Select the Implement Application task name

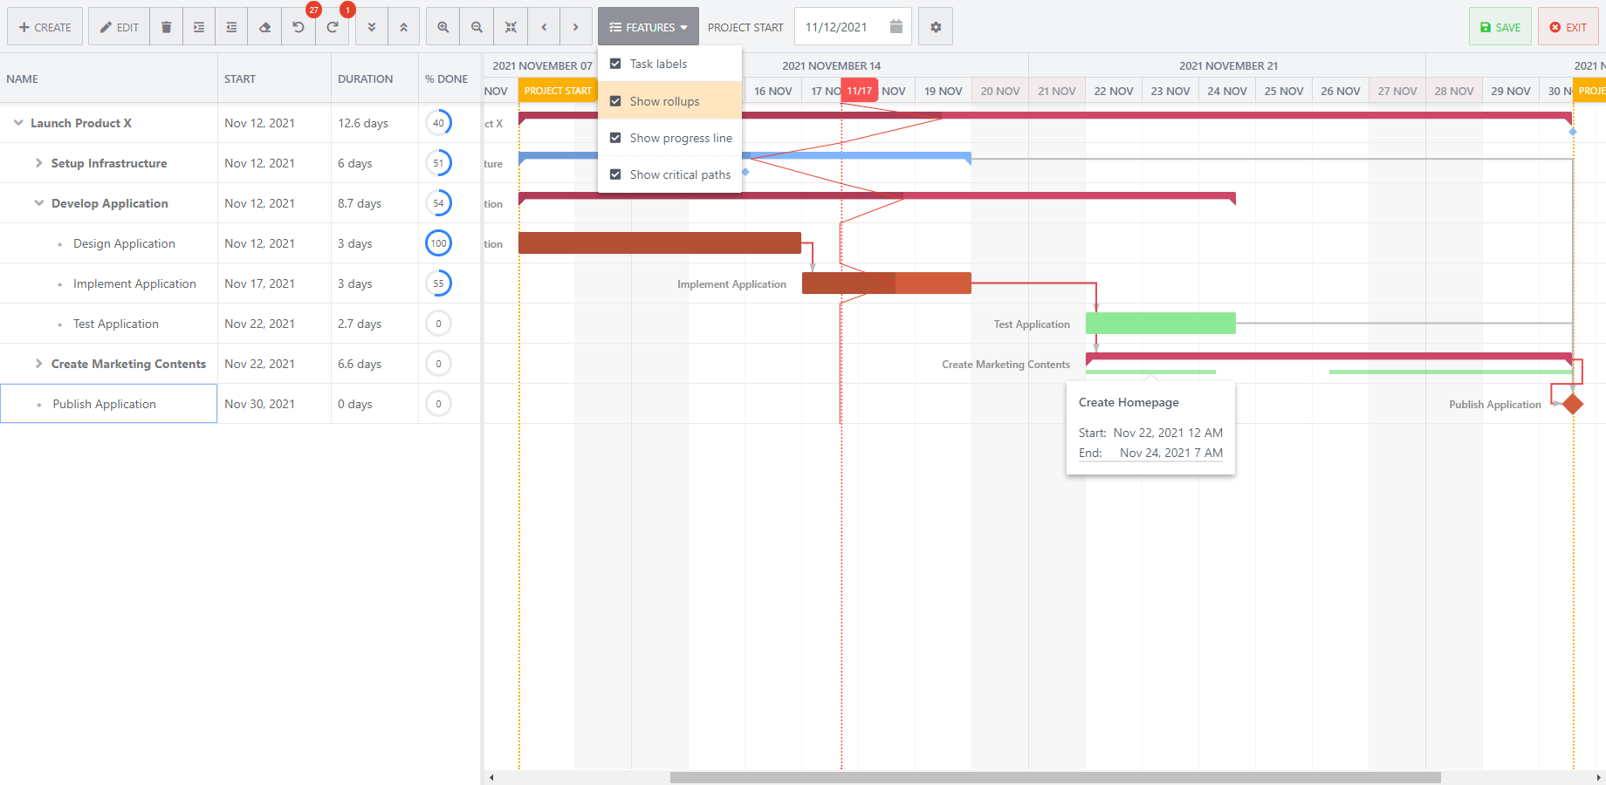coord(134,283)
